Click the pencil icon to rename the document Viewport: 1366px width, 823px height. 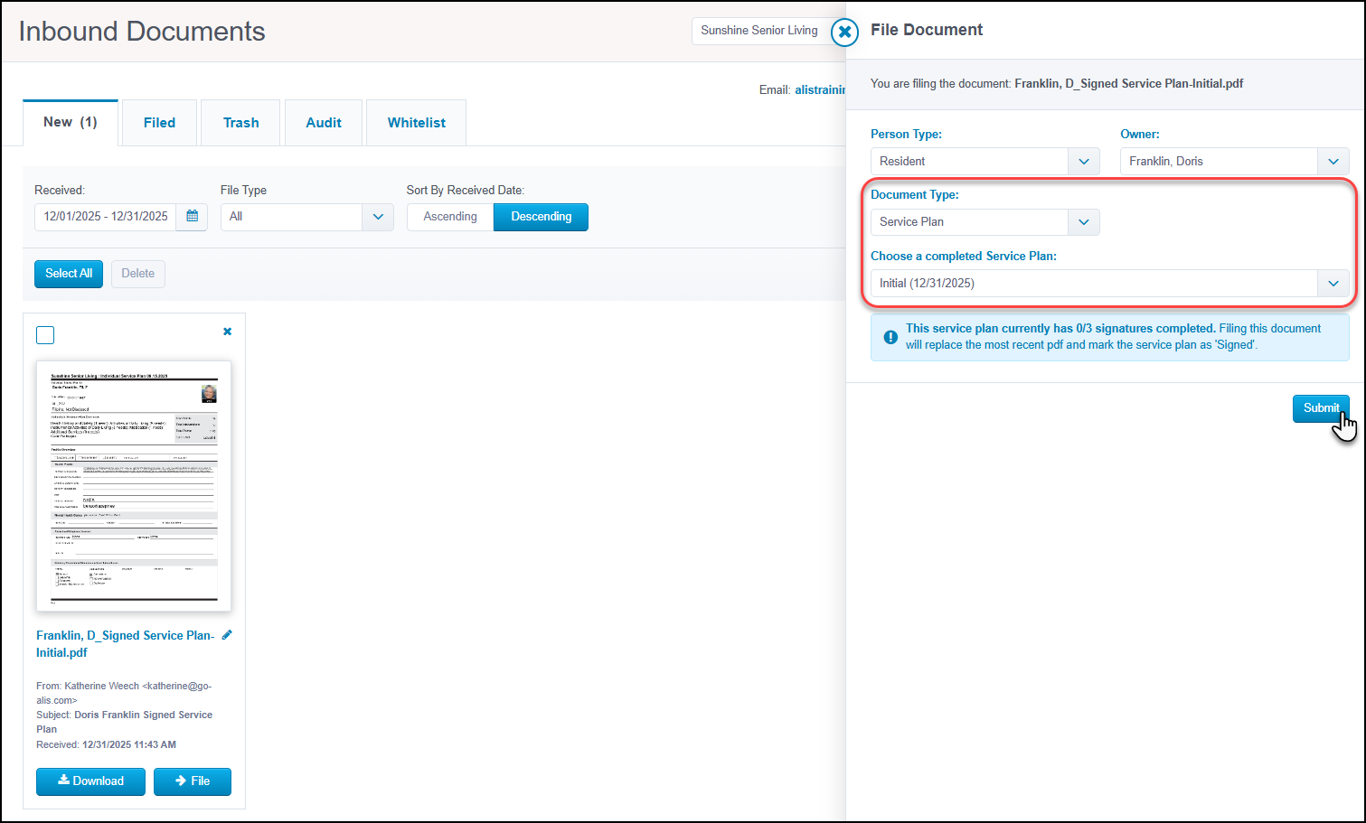pyautogui.click(x=227, y=635)
